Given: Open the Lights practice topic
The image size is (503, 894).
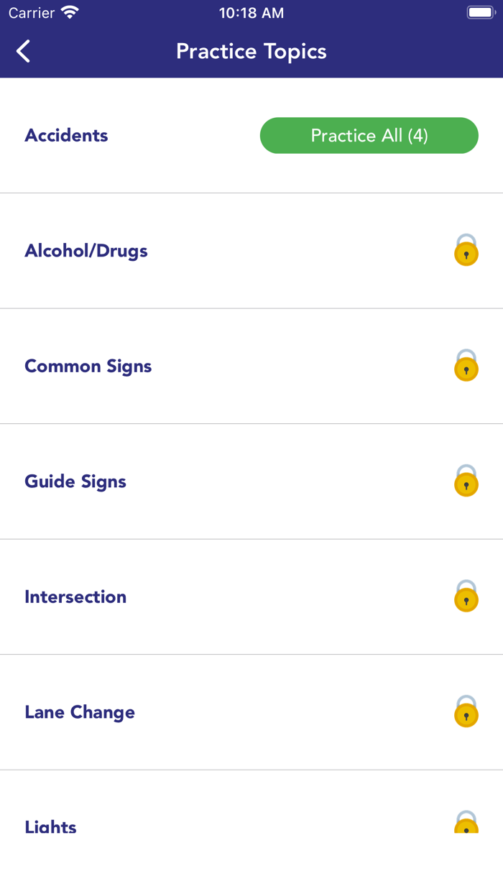Looking at the screenshot, I should (50, 826).
